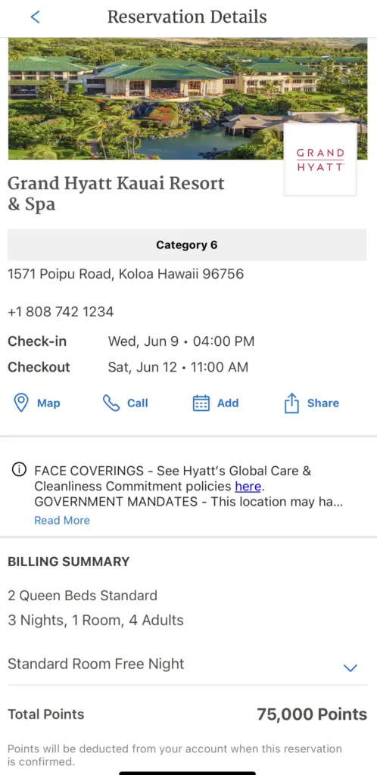Tap the 1571 Poipu Road address
Image resolution: width=377 pixels, height=775 pixels.
(126, 273)
